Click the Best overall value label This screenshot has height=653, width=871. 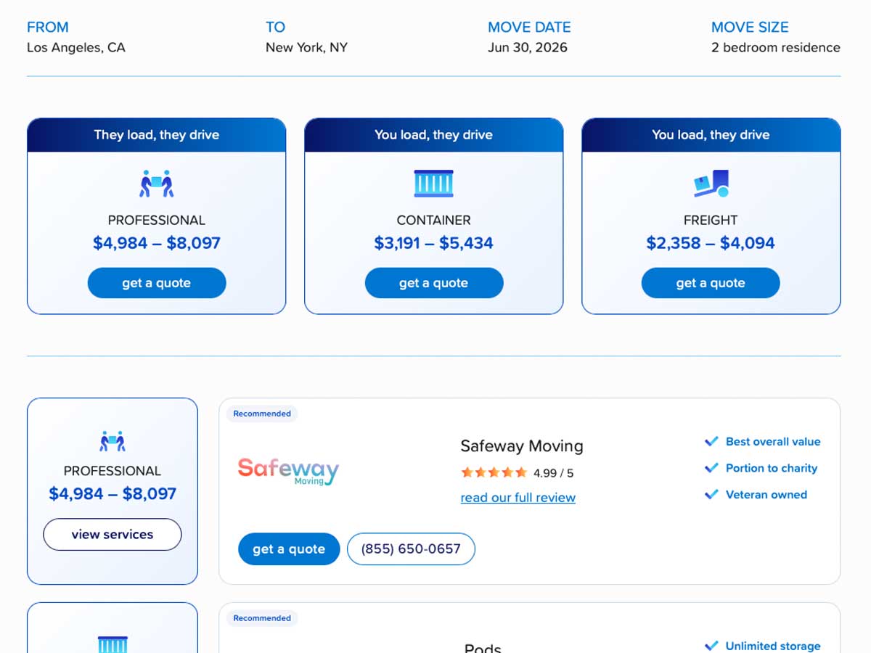773,441
